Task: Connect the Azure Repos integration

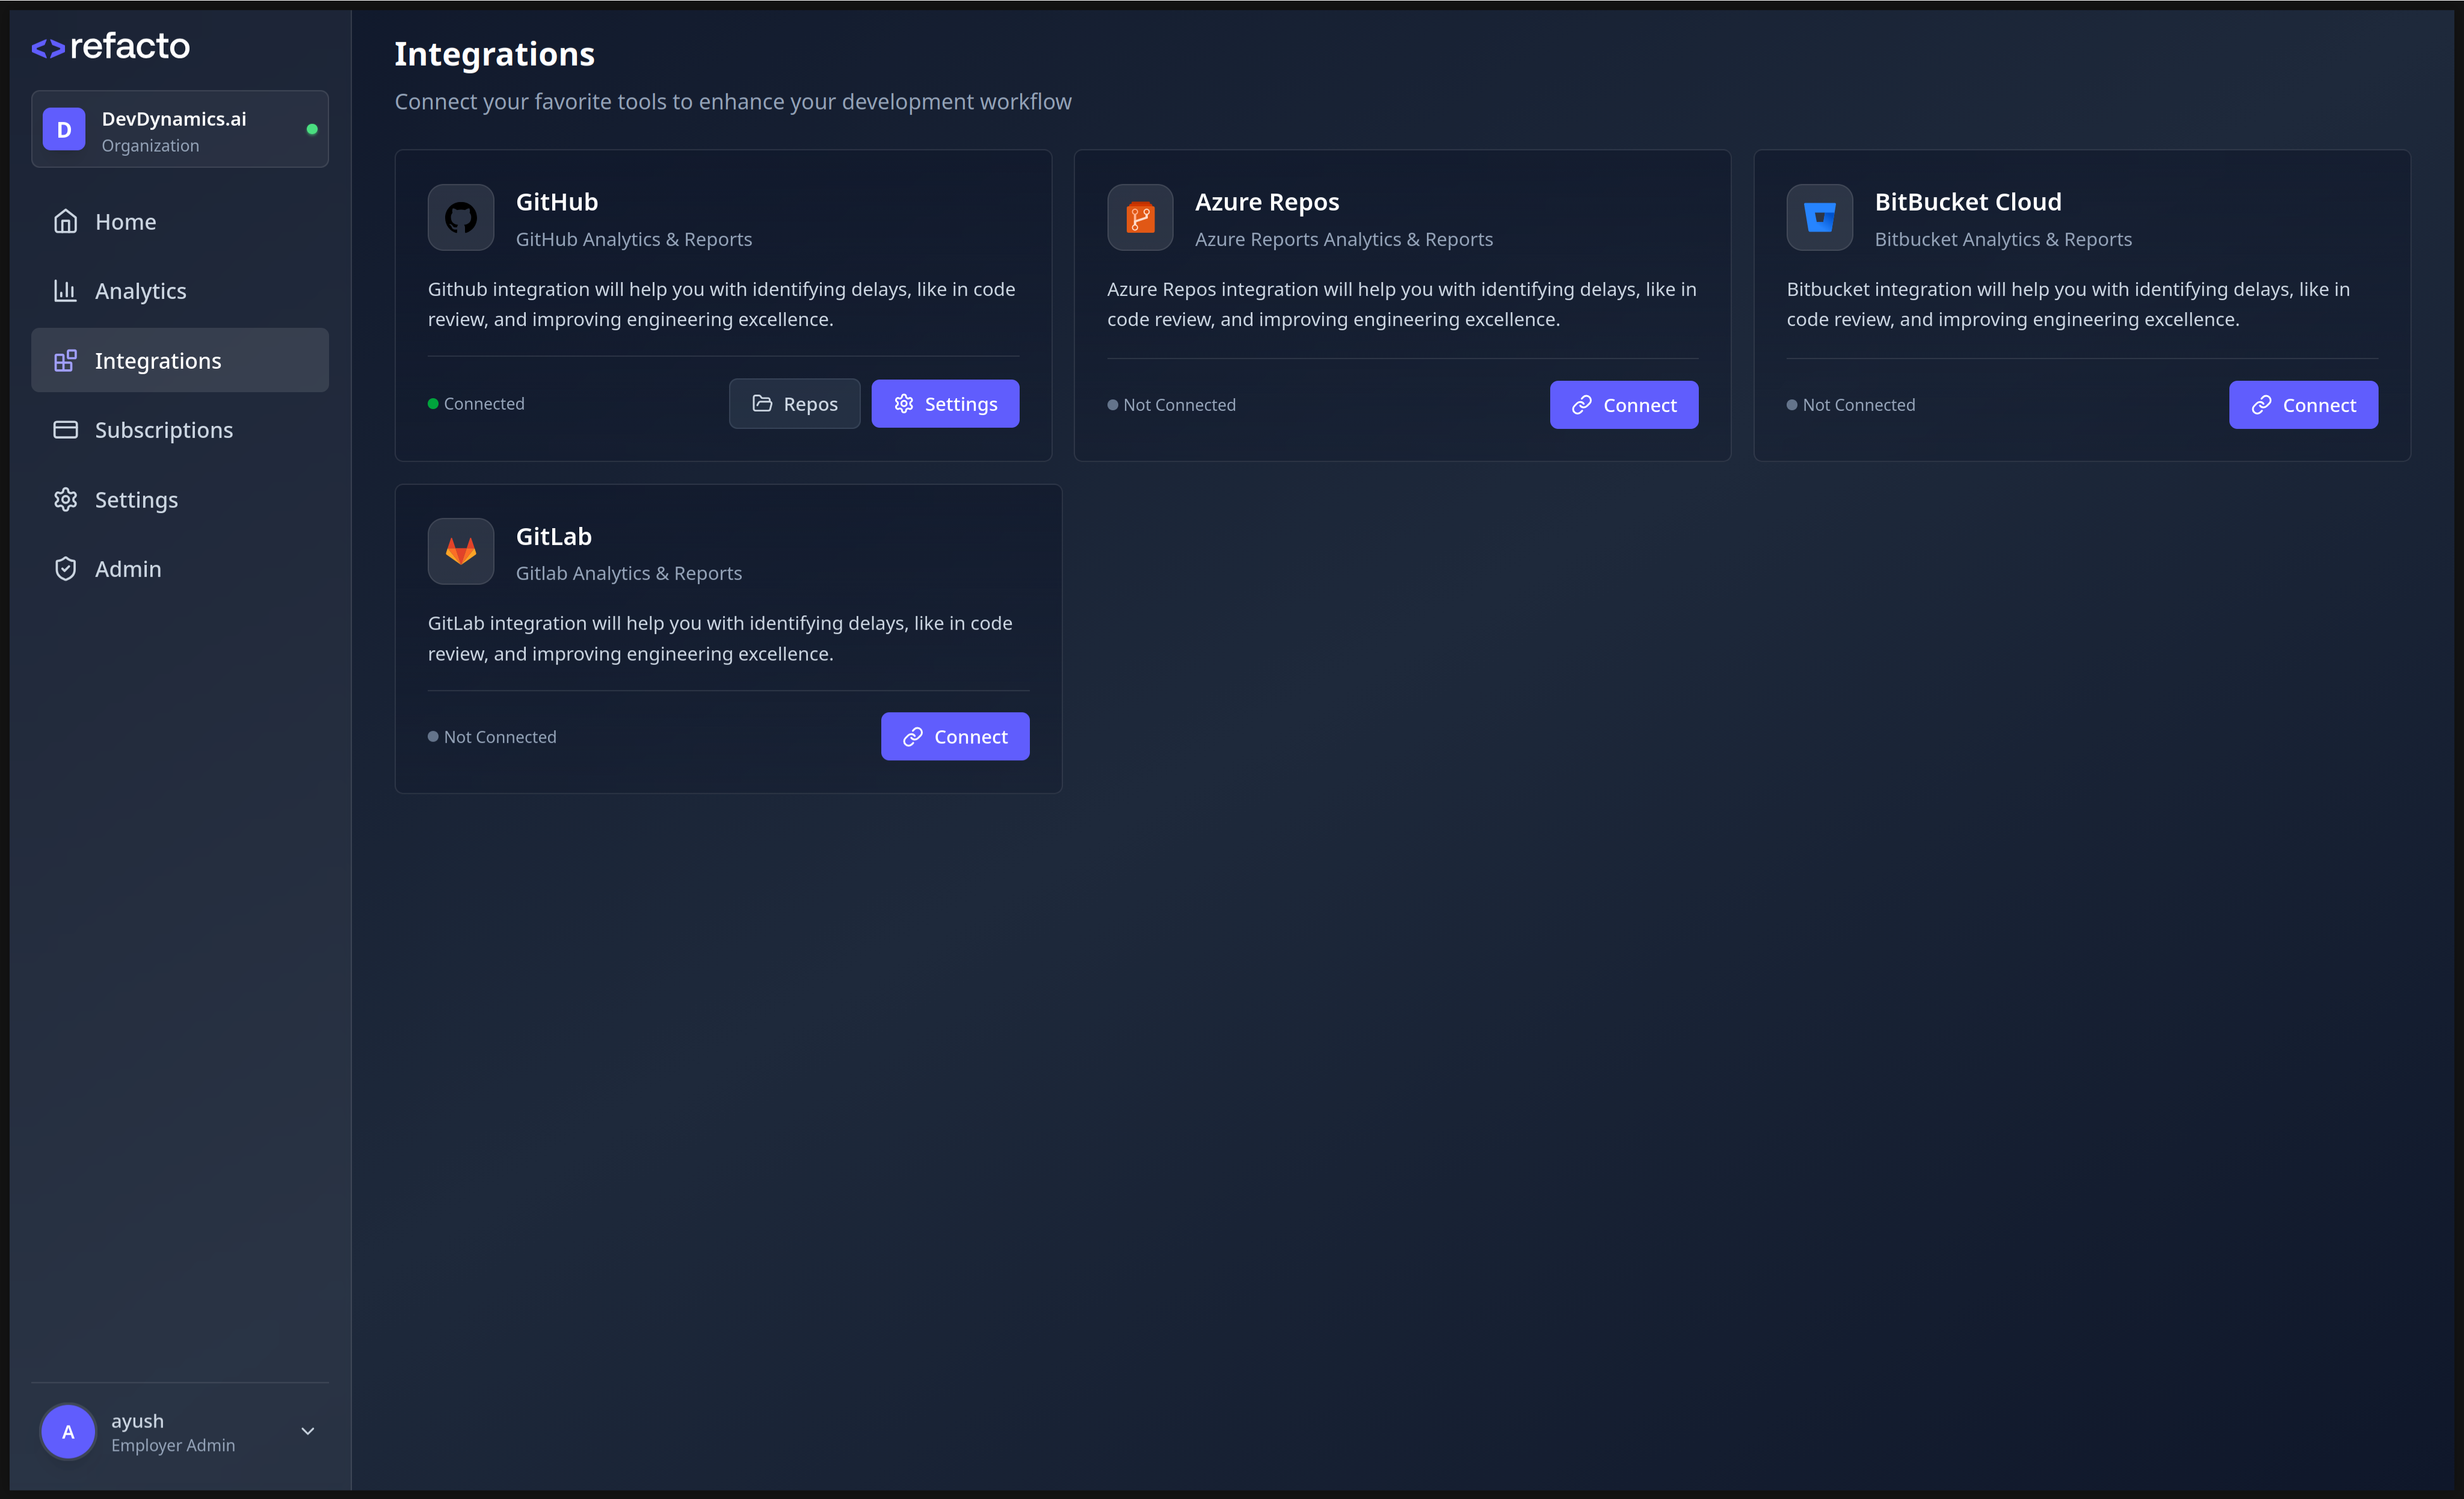Action: point(1623,405)
